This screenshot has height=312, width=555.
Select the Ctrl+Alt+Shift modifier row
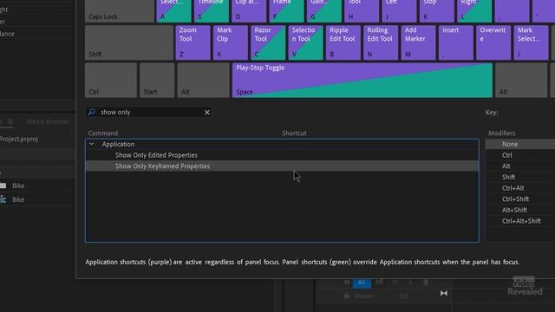[x=520, y=221]
